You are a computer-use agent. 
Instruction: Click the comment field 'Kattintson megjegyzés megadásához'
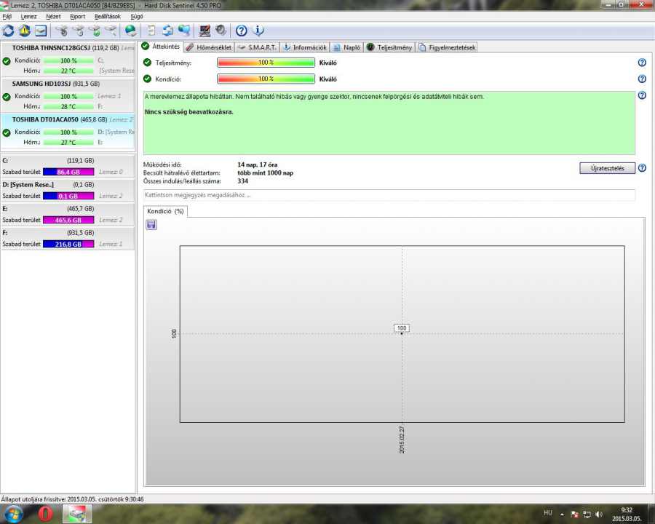click(x=389, y=195)
